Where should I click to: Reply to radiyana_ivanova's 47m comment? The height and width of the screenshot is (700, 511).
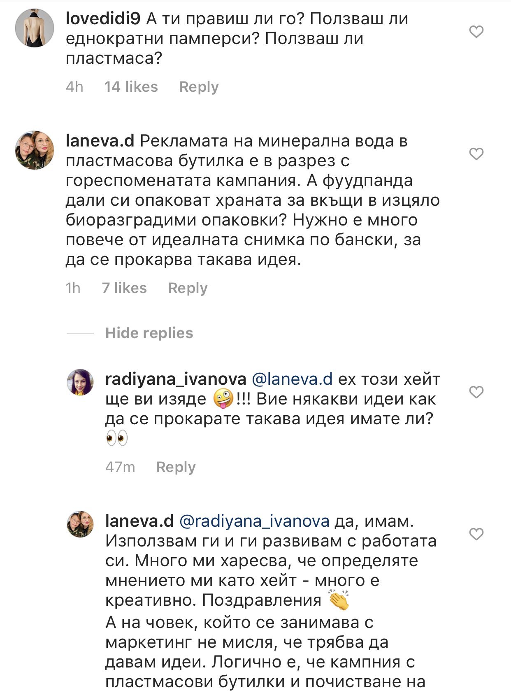tap(176, 467)
